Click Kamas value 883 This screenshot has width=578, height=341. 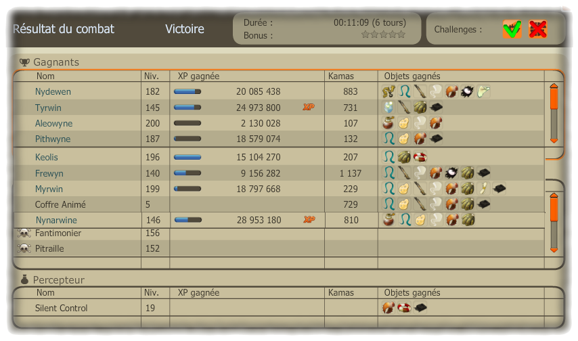(x=350, y=92)
